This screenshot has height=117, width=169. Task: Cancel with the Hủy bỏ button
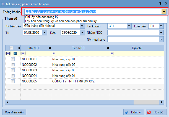click(156, 112)
